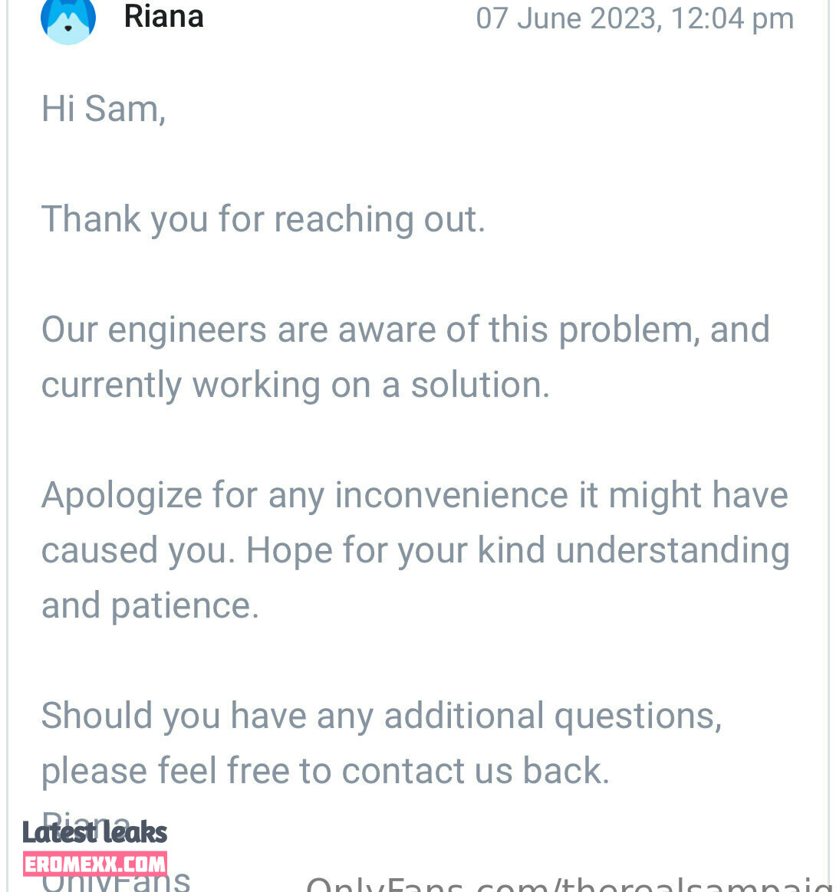836x892 pixels.
Task: Open the pink EROMEXX.COM badge
Action: tap(95, 864)
